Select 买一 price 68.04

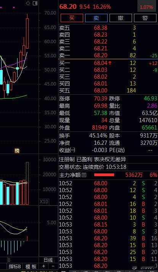click(100, 63)
